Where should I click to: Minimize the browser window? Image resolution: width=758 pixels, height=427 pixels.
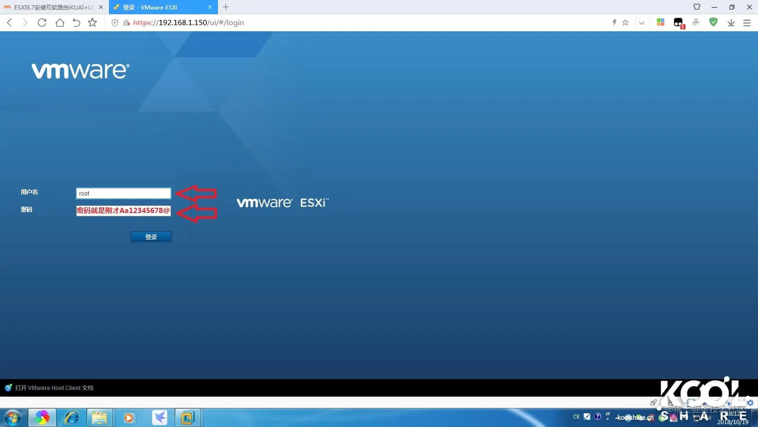(714, 7)
